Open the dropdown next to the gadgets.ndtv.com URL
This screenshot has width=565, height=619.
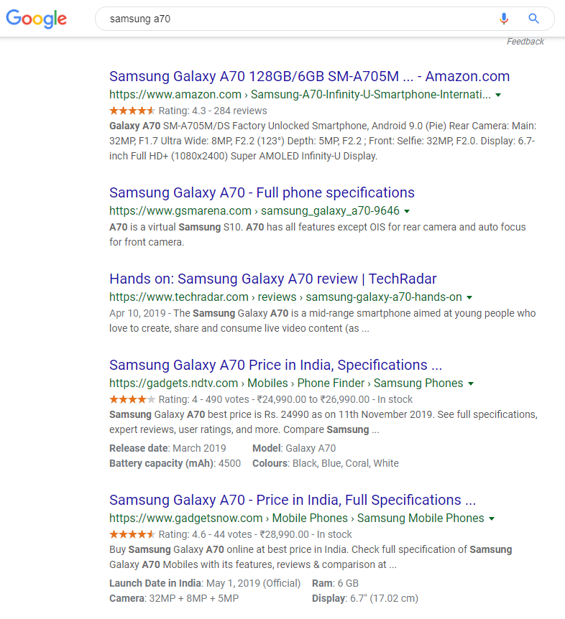(x=471, y=383)
